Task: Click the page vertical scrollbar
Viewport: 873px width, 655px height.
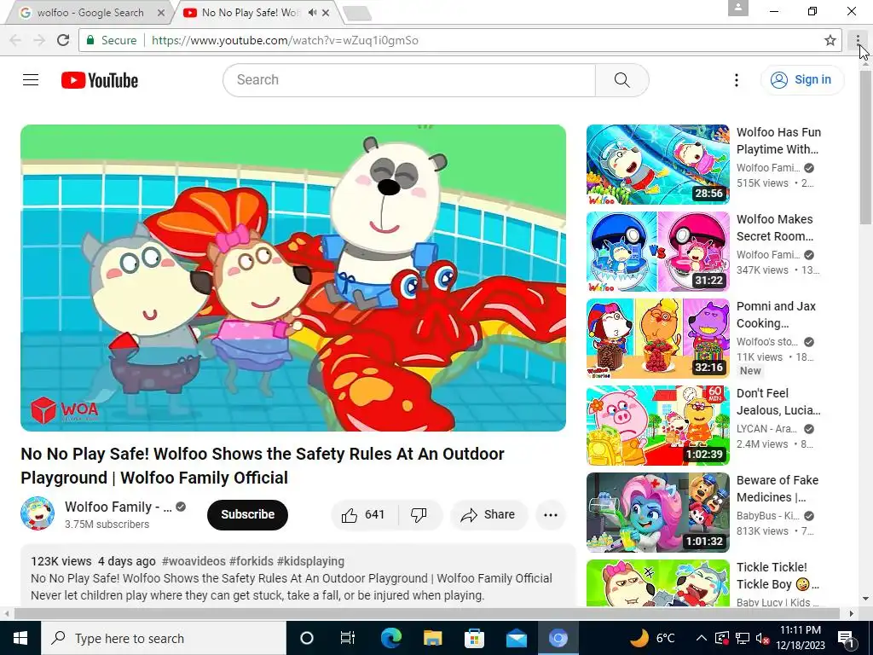Action: (865, 147)
